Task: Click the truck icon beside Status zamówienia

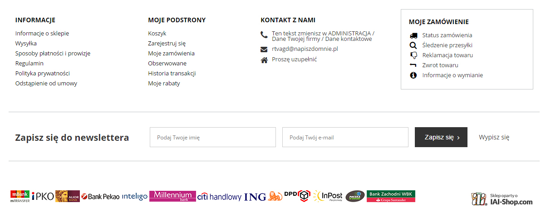Action: [x=413, y=35]
